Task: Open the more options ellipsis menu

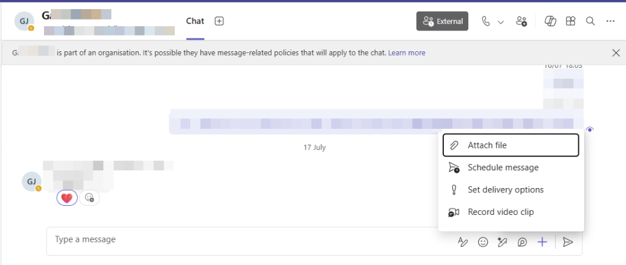Action: pos(610,21)
